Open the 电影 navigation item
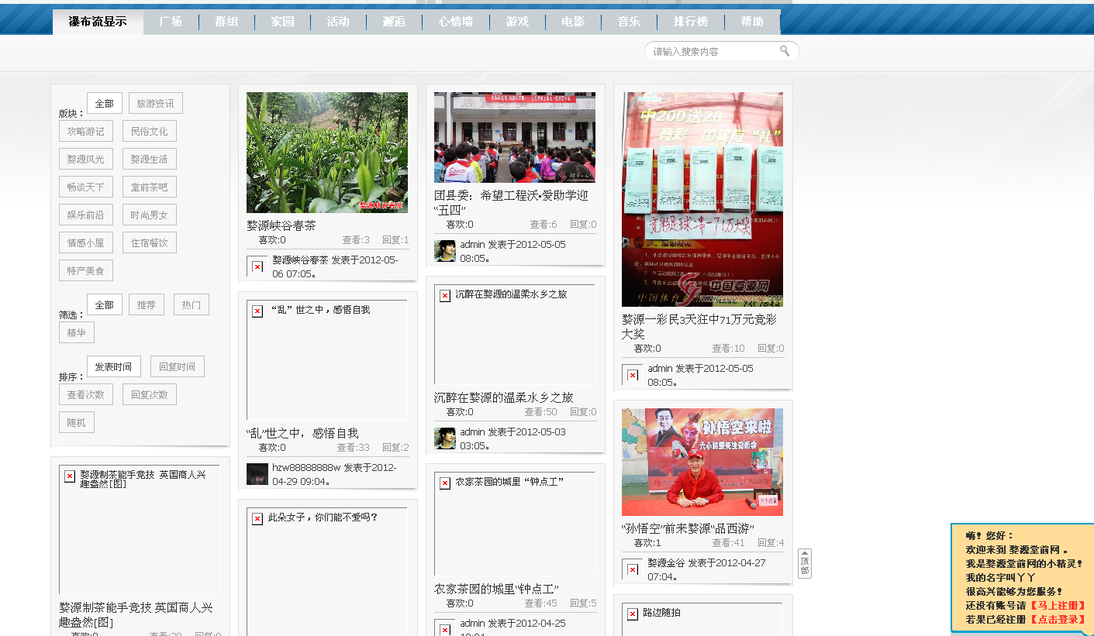Image resolution: width=1094 pixels, height=636 pixels. [573, 22]
